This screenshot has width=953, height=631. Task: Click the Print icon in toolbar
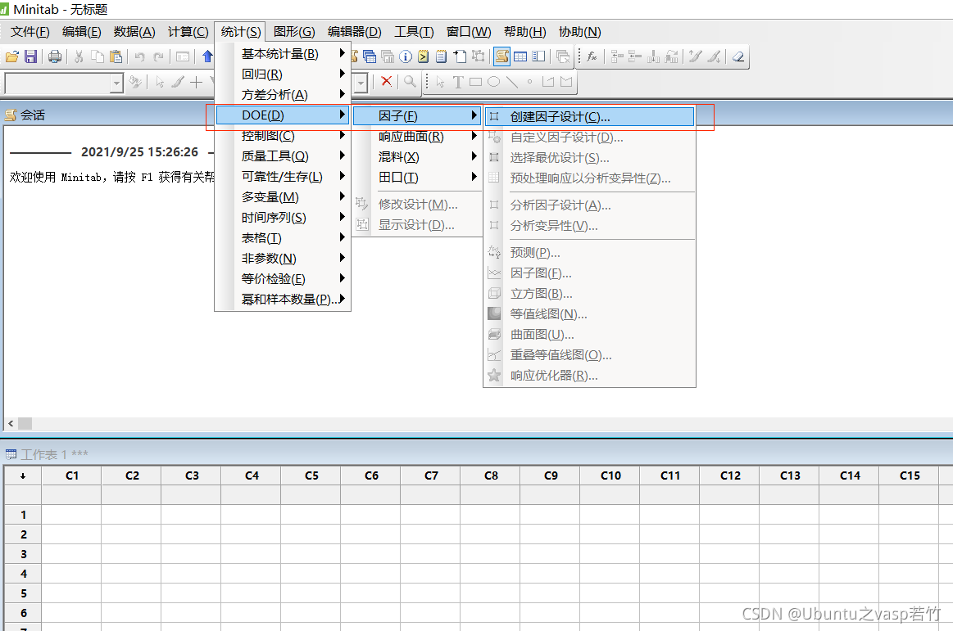(55, 56)
